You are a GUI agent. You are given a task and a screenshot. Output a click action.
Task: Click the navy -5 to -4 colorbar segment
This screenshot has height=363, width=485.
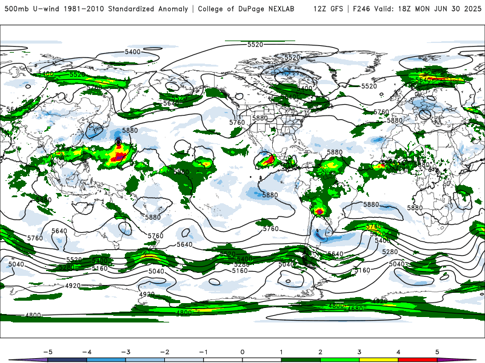point(67,360)
